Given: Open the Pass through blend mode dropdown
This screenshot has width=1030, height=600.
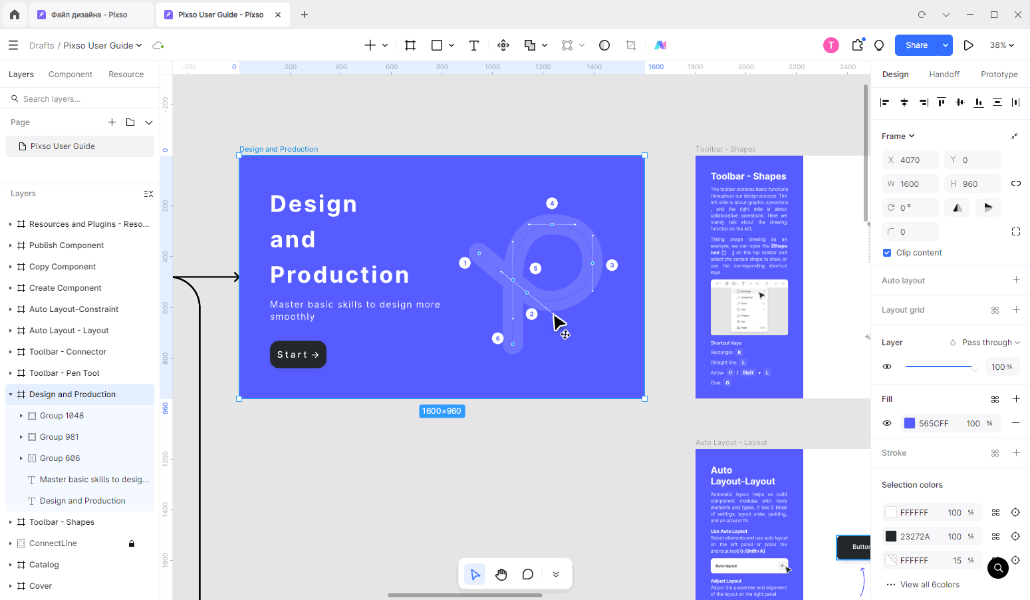Looking at the screenshot, I should (x=991, y=343).
